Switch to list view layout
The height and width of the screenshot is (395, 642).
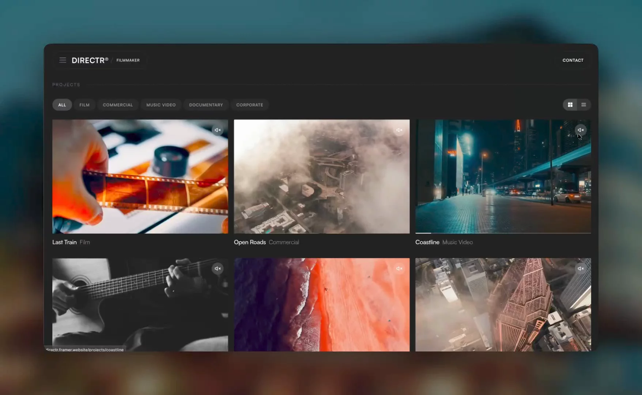click(584, 105)
